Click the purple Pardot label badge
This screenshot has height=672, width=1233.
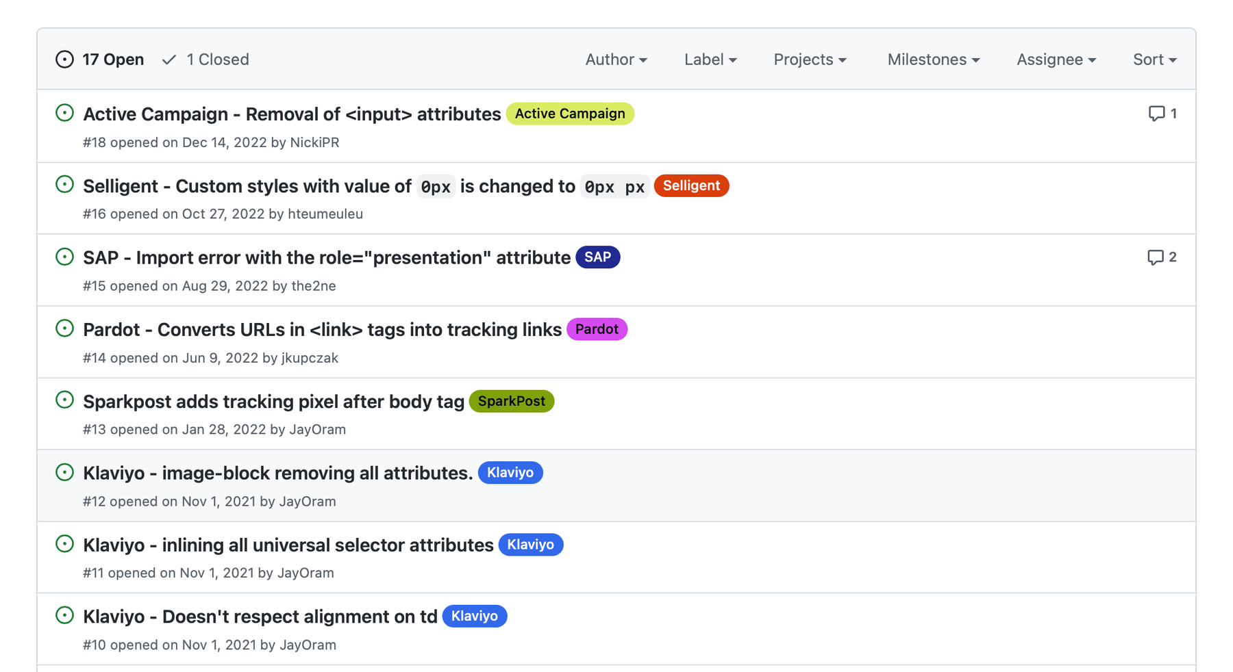click(597, 329)
